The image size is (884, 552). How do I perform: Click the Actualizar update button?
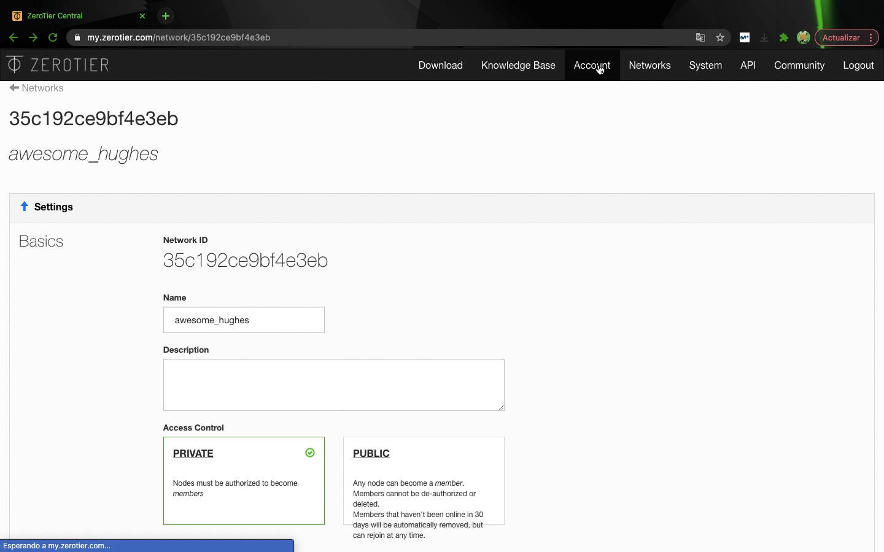pyautogui.click(x=840, y=37)
